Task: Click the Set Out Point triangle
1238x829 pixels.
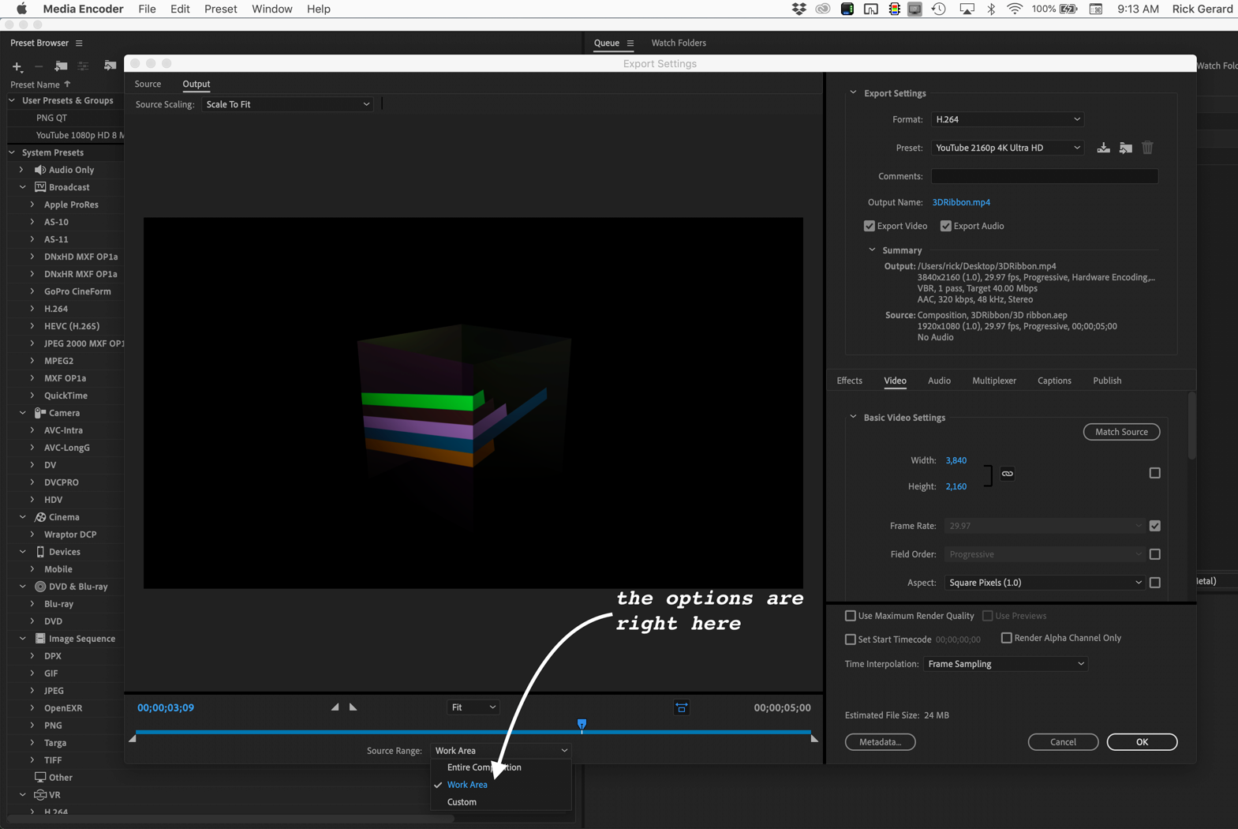Action: [x=353, y=707]
